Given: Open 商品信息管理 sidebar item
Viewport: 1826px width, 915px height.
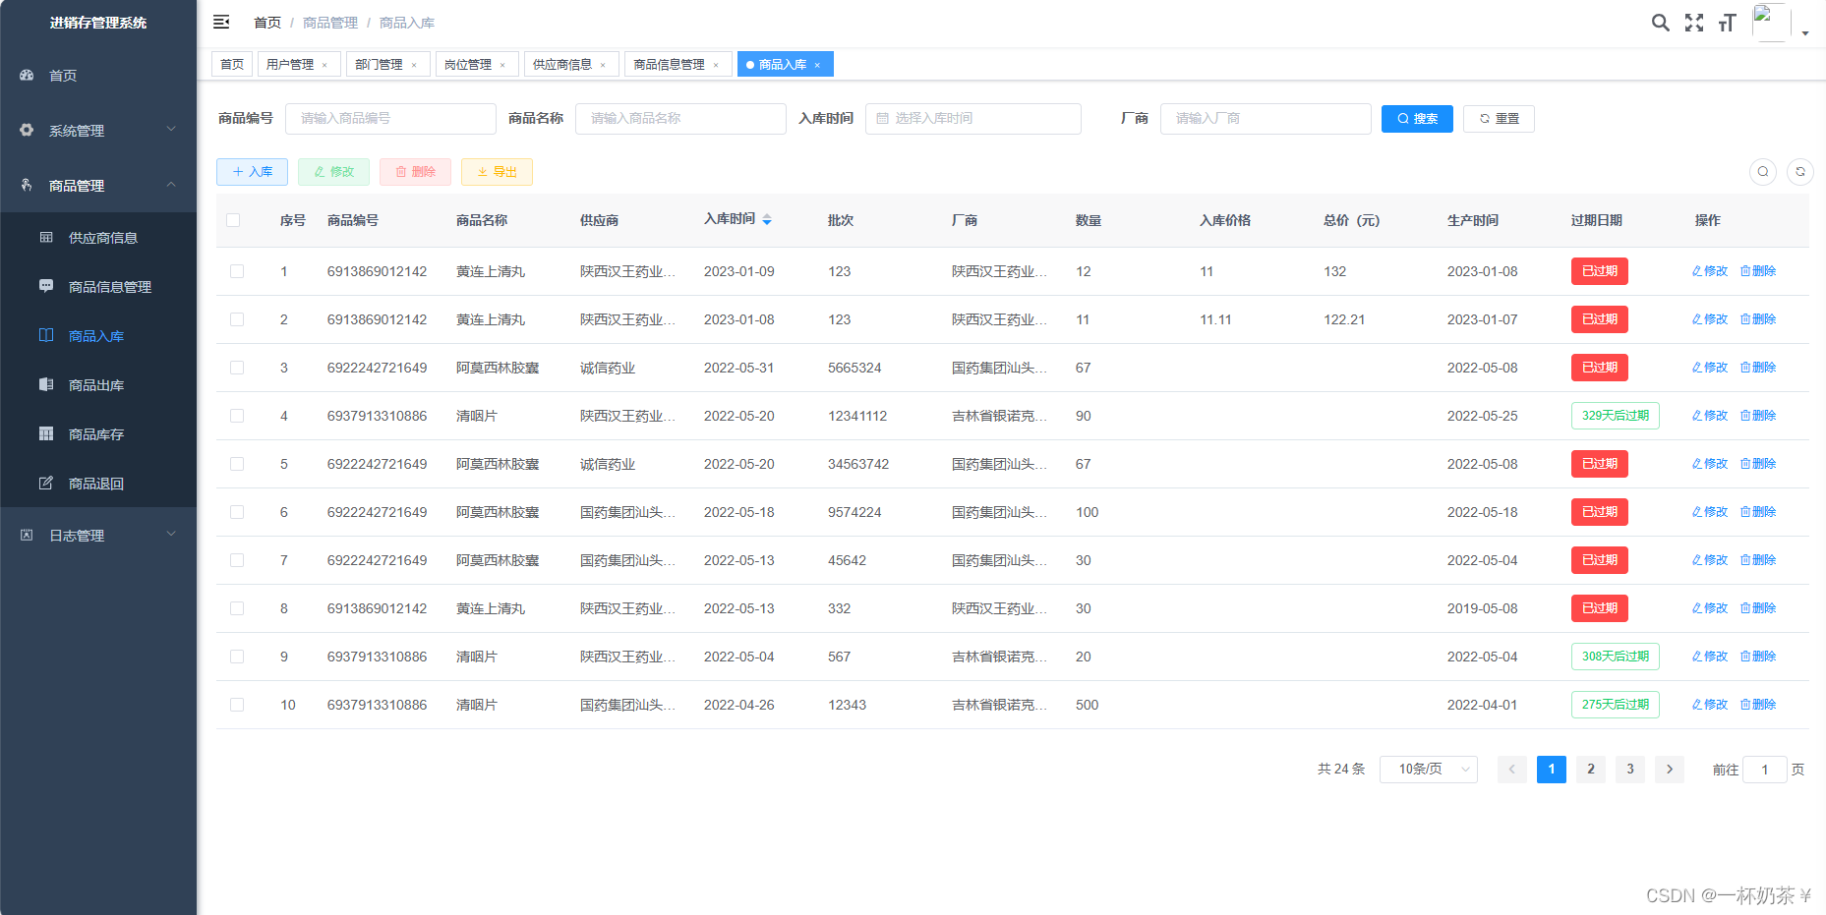Looking at the screenshot, I should tap(98, 287).
